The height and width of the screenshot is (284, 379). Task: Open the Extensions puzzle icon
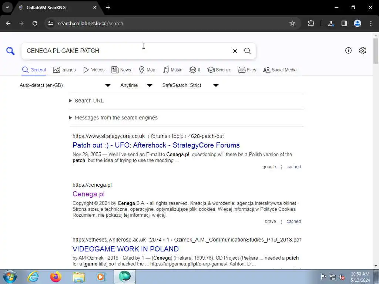pyautogui.click(x=311, y=23)
